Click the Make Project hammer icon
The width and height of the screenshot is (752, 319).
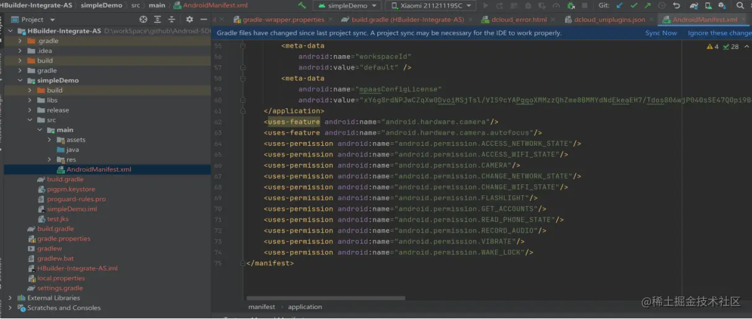point(302,6)
